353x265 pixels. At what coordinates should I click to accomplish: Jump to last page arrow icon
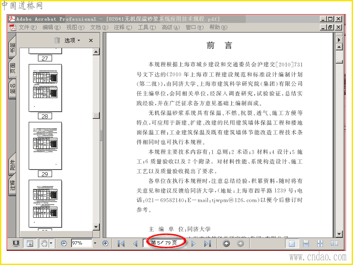pyautogui.click(x=207, y=244)
